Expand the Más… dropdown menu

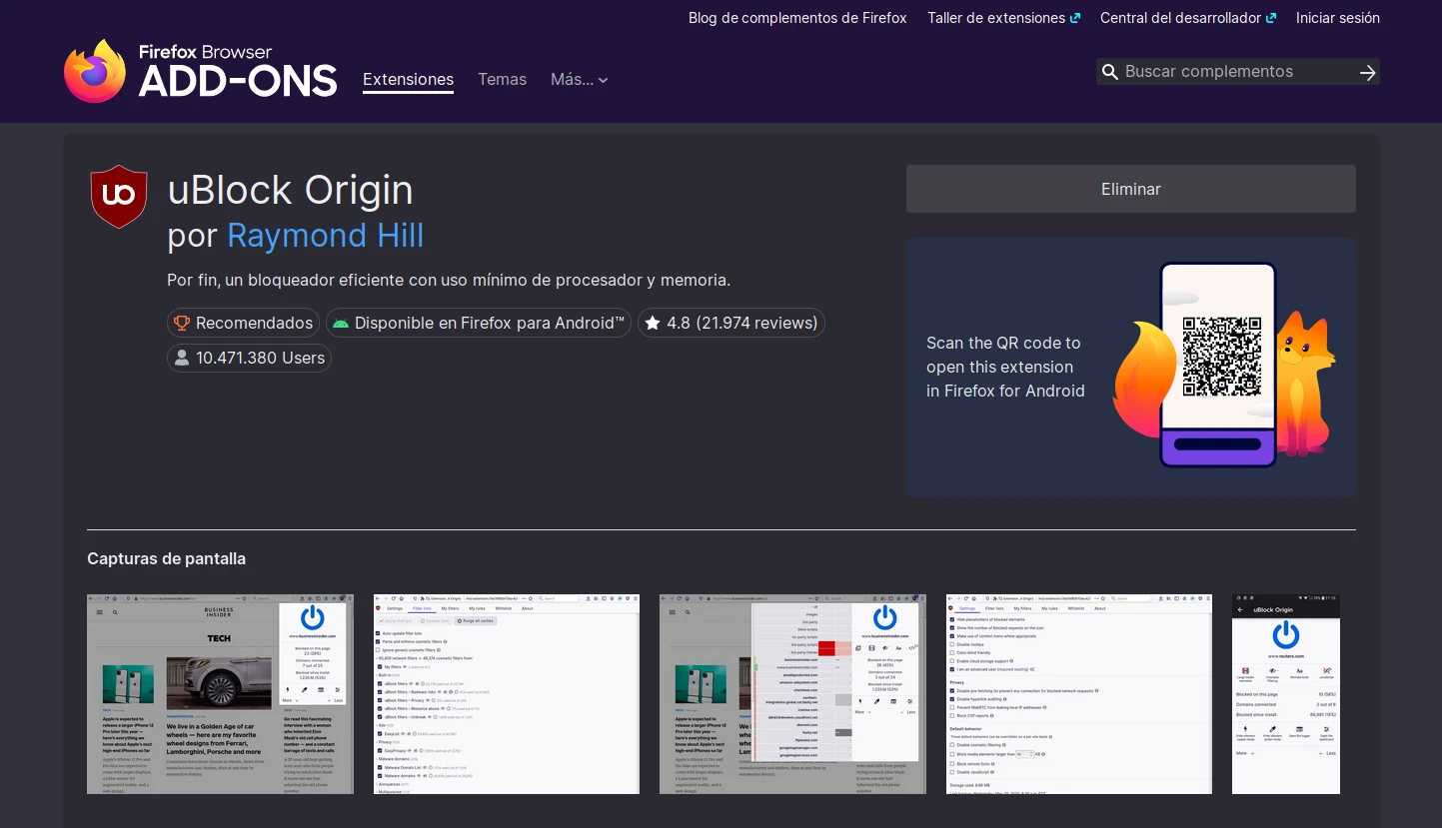pyautogui.click(x=579, y=80)
